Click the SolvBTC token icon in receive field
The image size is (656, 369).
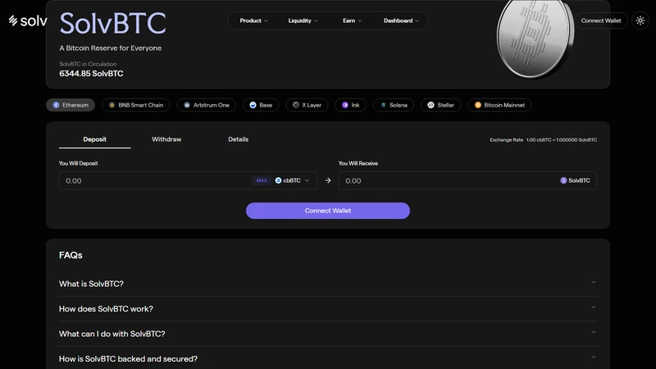(563, 180)
